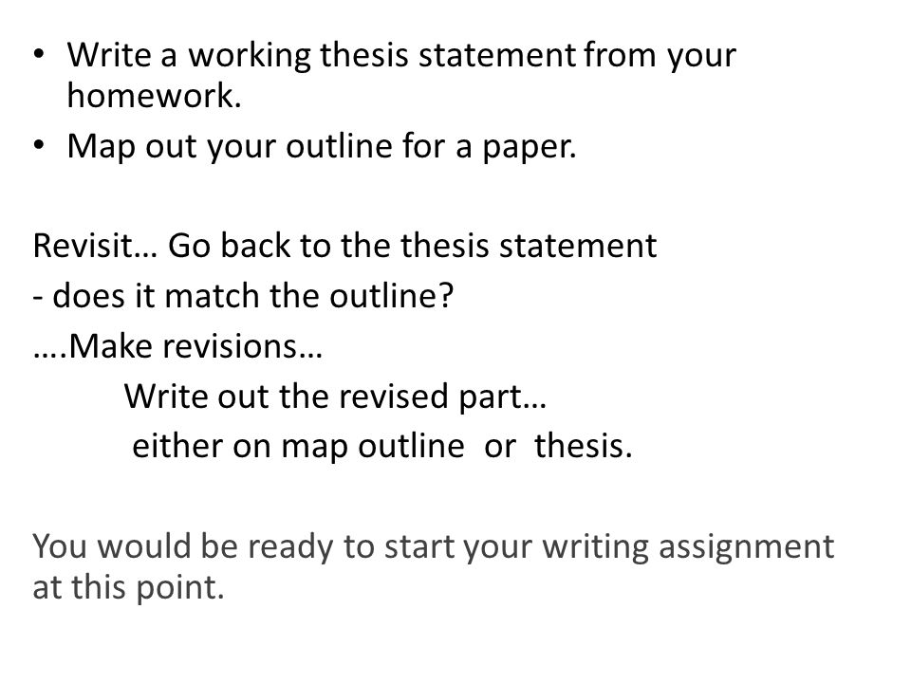Click the word 'Revisit…'
This screenshot has height=683, width=911.
(95, 245)
